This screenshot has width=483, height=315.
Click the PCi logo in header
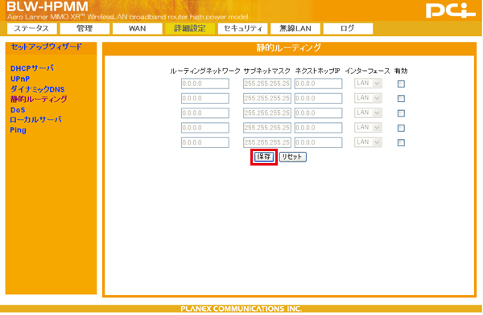coord(451,10)
